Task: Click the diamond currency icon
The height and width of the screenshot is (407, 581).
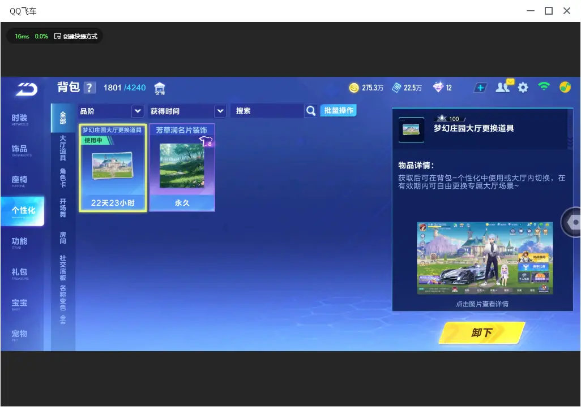Action: coord(438,87)
